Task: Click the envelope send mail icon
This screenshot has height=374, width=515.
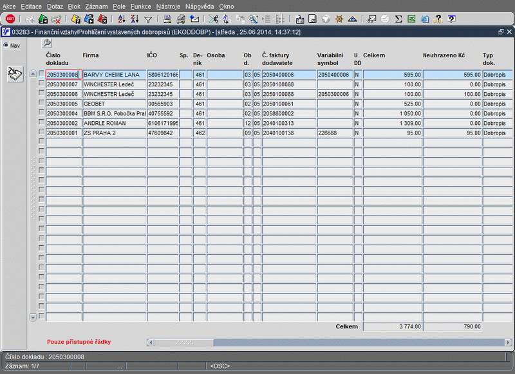Action: (194, 19)
